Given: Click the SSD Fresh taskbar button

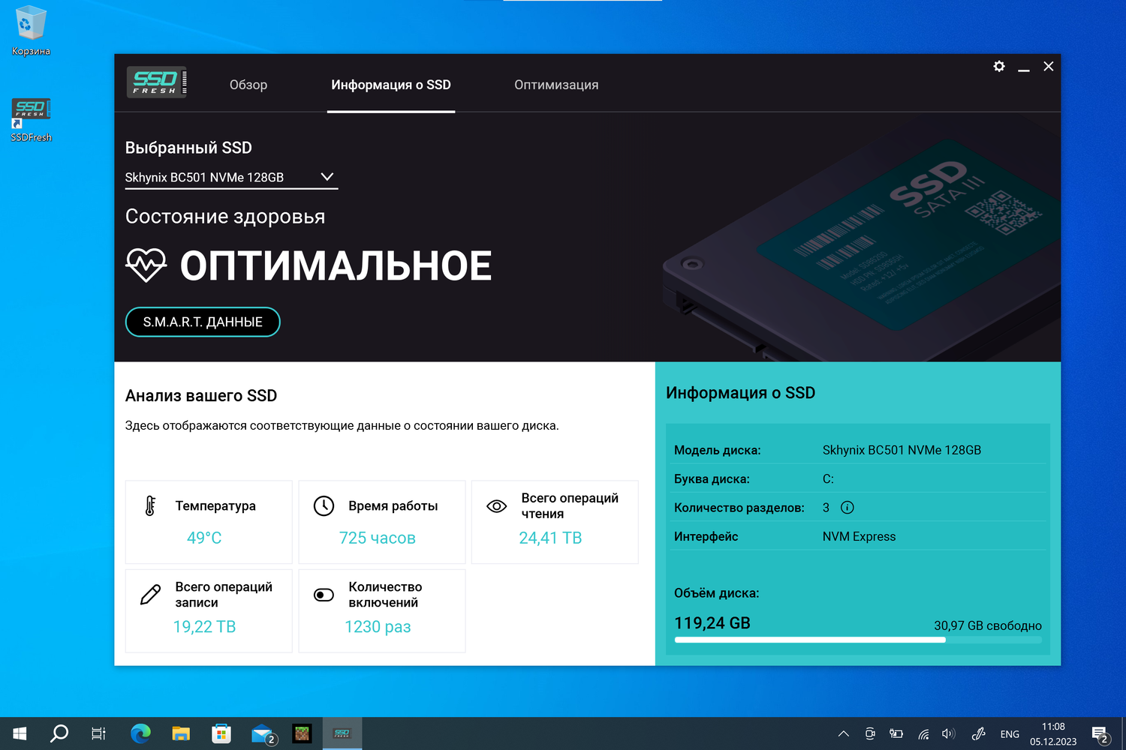Looking at the screenshot, I should tap(342, 733).
